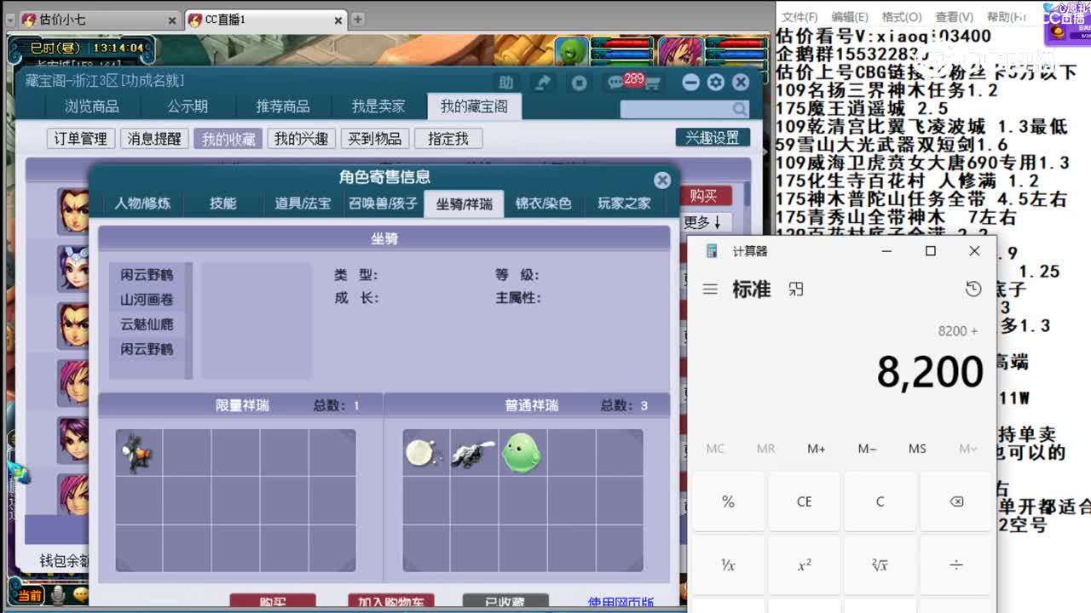Select 山河画卷 in mount list
Viewport: 1091px width, 613px height.
(x=147, y=300)
